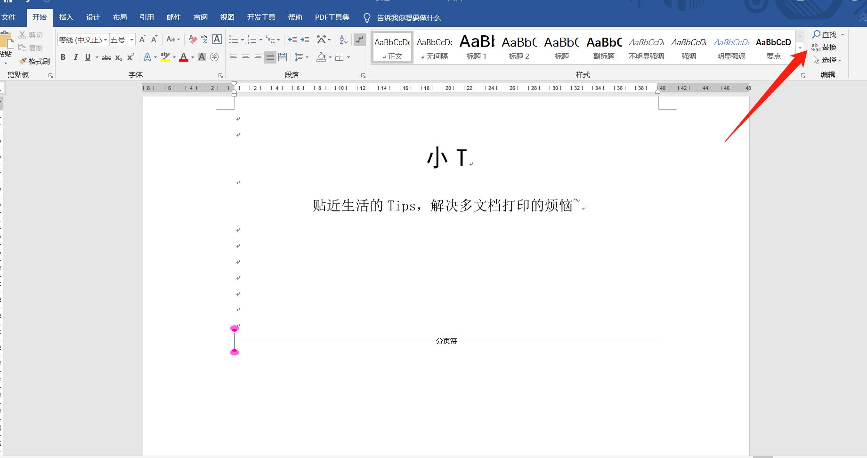Open the red font color swatch

(184, 57)
